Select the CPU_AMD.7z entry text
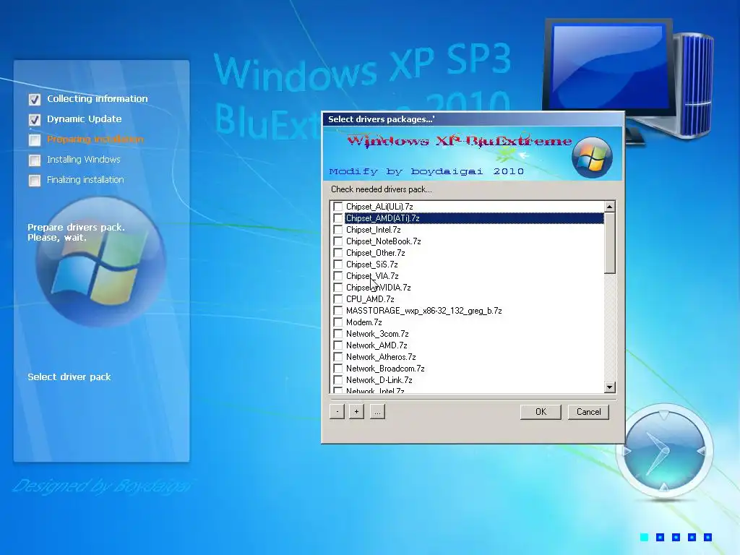The image size is (740, 555). tap(370, 299)
